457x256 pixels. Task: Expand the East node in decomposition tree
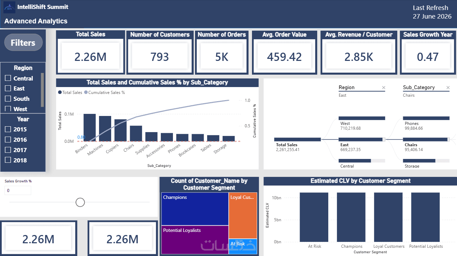(x=384, y=139)
